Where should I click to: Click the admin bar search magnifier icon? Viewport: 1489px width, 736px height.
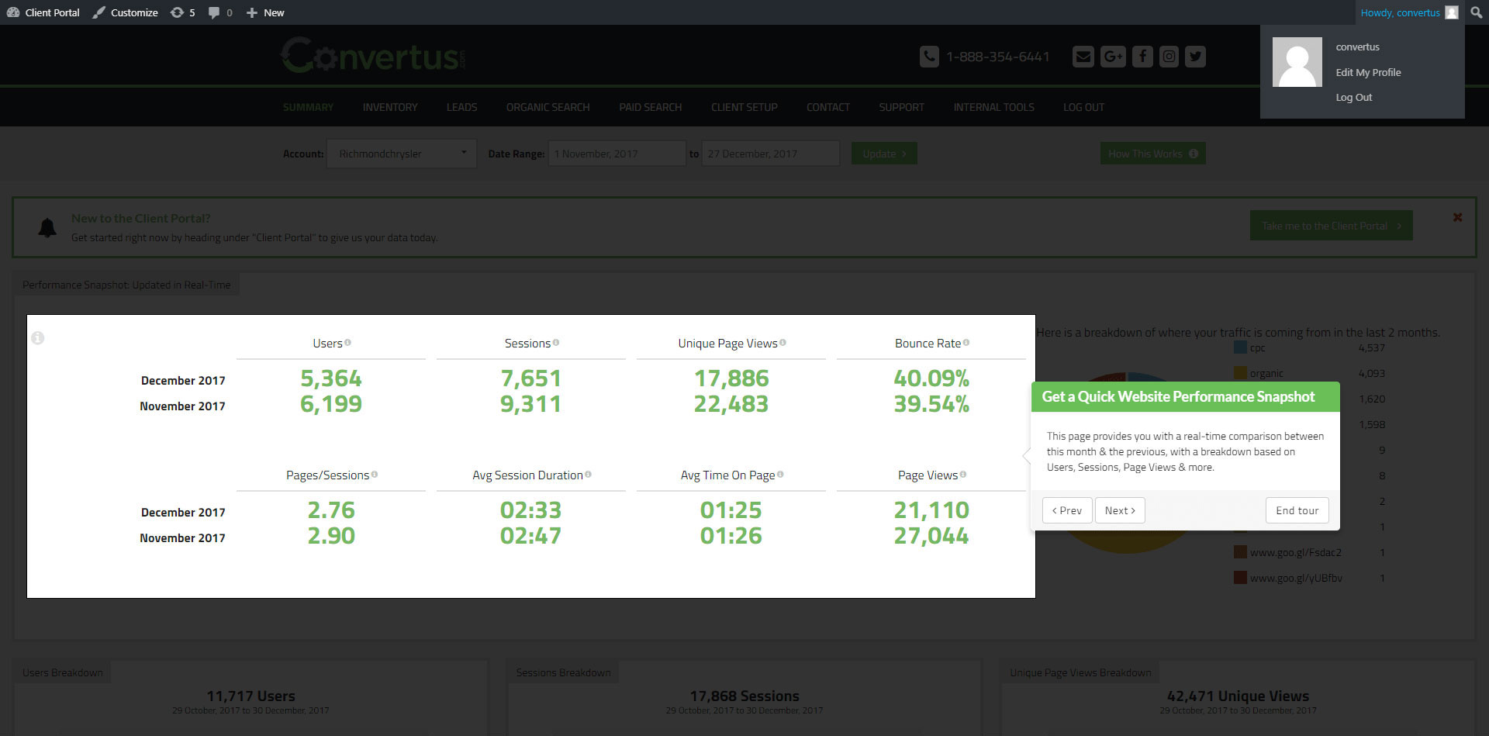pos(1477,12)
